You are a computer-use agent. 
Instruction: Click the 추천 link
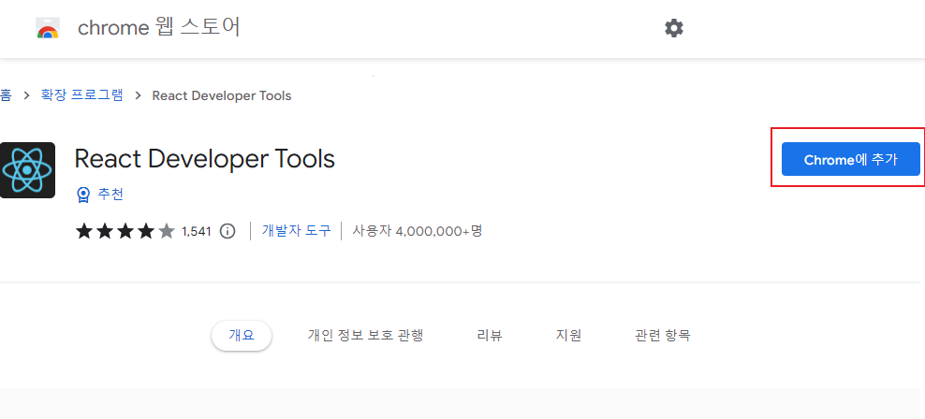pos(110,195)
